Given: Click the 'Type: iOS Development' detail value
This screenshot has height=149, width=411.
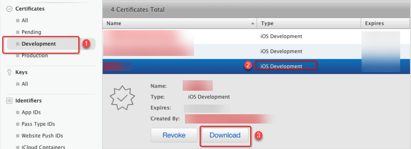Looking at the screenshot, I should [209, 97].
